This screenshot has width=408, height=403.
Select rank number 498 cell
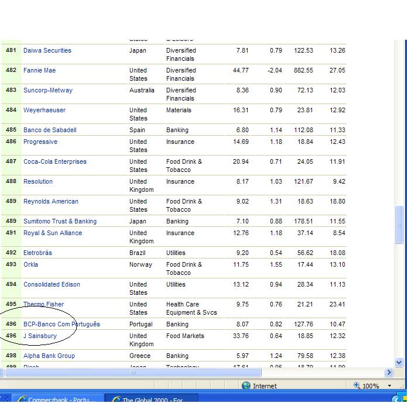[11, 356]
